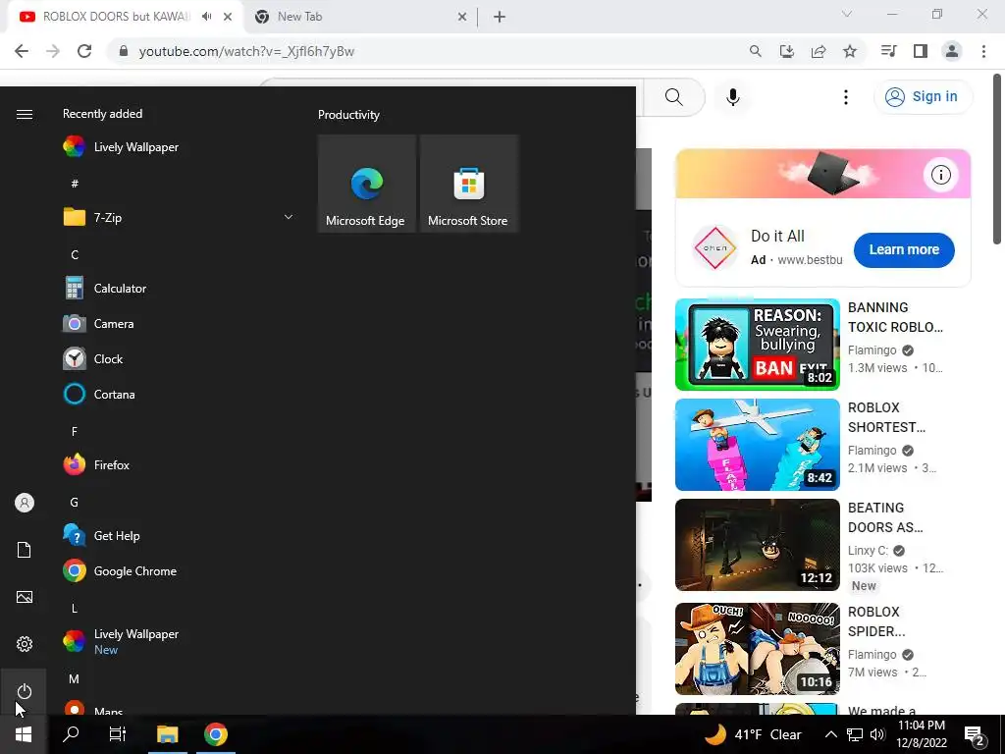Screen dimensions: 1005x754
Task: Open network status tray icon
Action: pyautogui.click(x=855, y=734)
